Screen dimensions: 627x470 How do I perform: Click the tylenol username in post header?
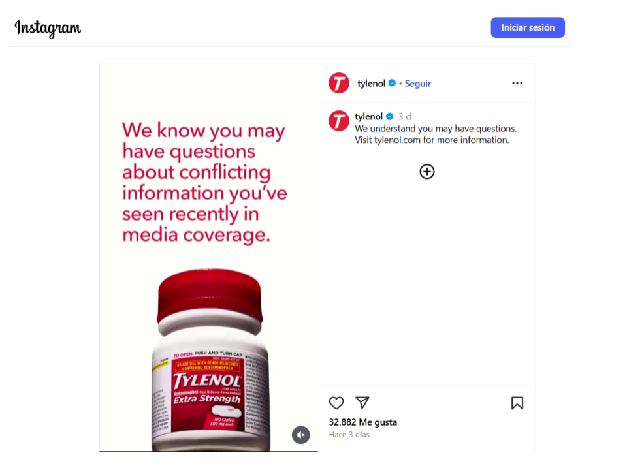pos(371,83)
